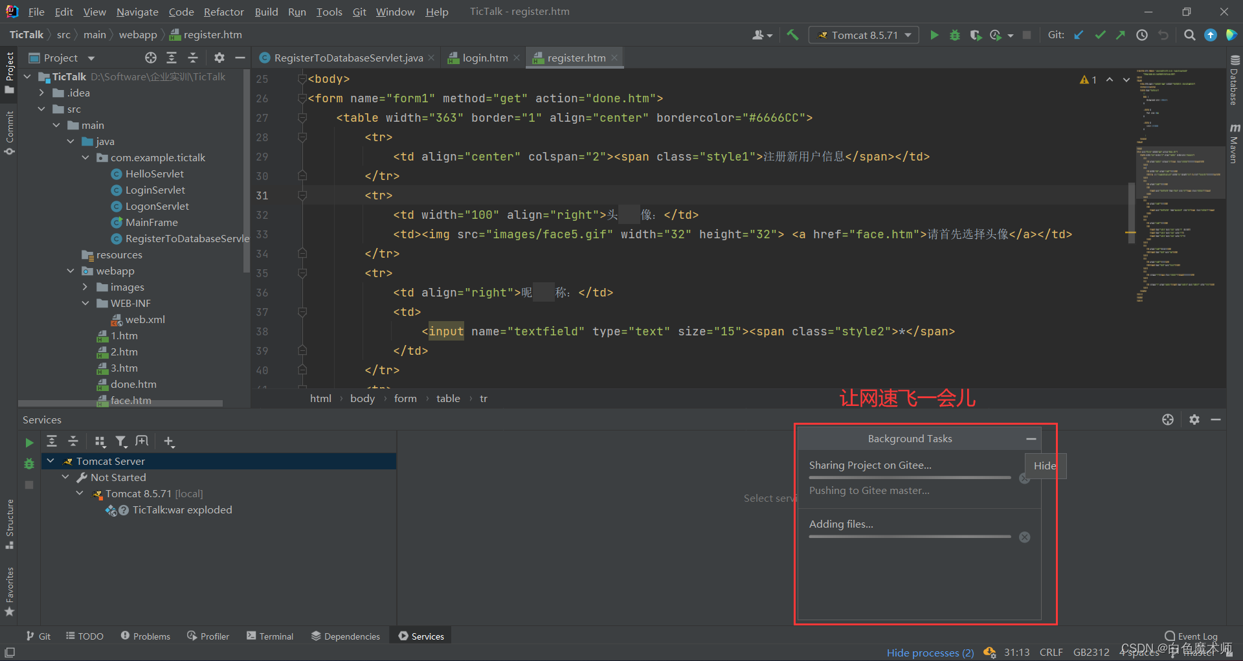Viewport: 1243px width, 661px height.
Task: Open Group By options in Services
Action: coord(100,441)
